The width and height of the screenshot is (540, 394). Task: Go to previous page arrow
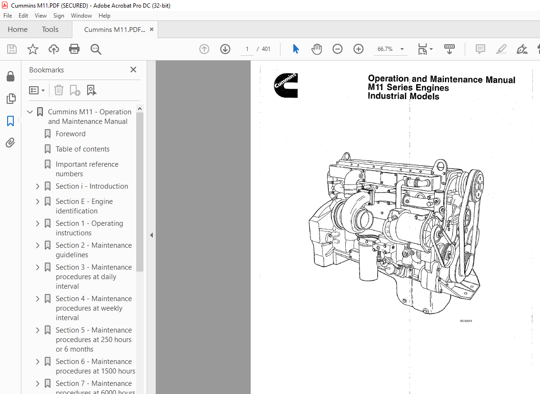pos(204,49)
